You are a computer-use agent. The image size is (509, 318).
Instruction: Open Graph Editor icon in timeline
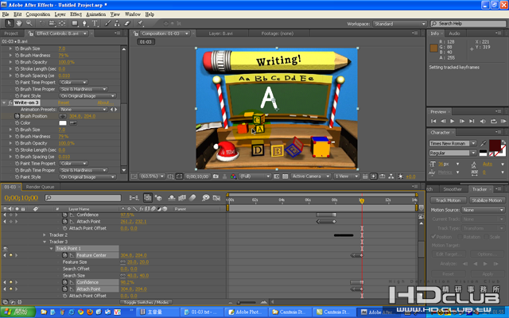pyautogui.click(x=216, y=198)
